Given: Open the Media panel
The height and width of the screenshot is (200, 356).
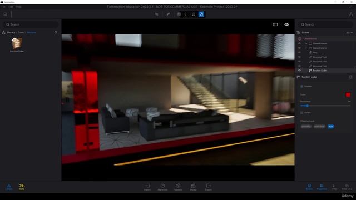Looking at the screenshot, I should pos(193,187).
